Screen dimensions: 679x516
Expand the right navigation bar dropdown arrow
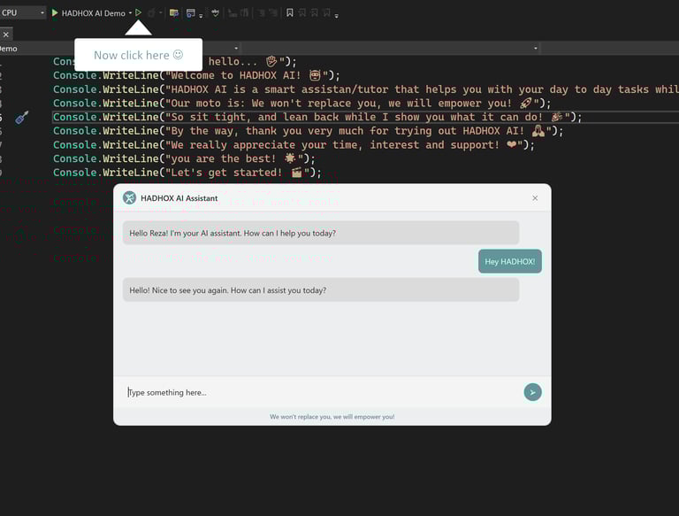(536, 48)
